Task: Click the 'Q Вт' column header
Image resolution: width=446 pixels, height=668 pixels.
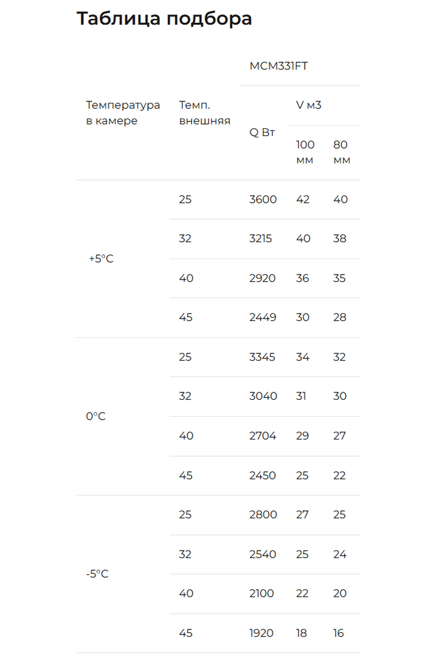Action: coord(262,133)
